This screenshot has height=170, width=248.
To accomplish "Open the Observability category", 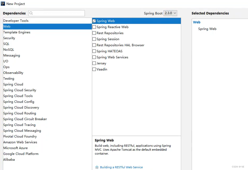I will pos(47,73).
